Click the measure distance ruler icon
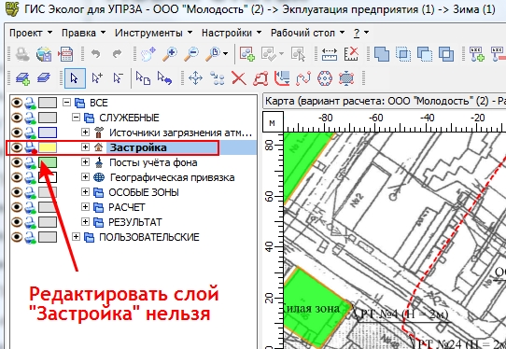Image resolution: width=506 pixels, height=349 pixels. coord(330,54)
